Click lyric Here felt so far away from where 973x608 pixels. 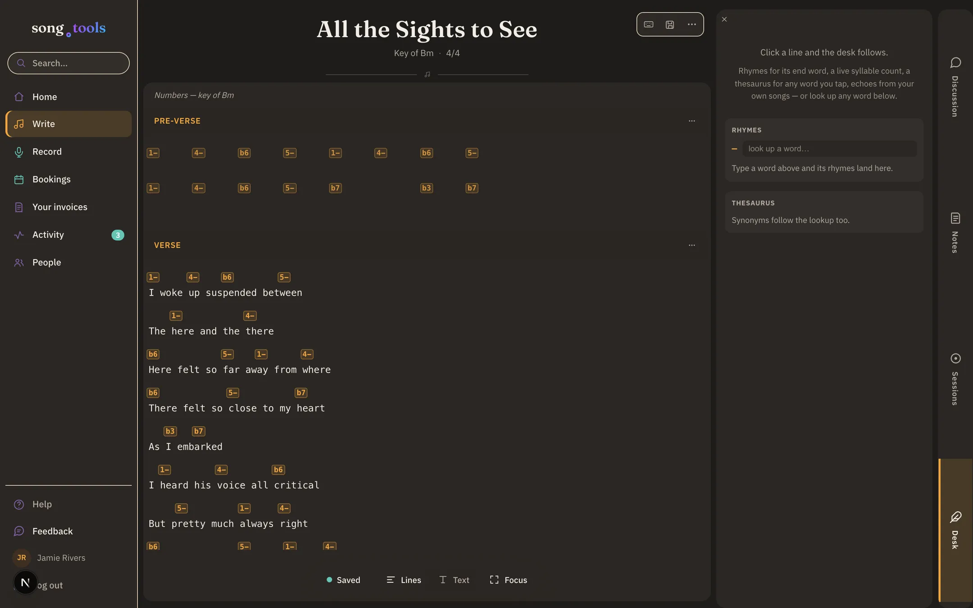point(240,370)
